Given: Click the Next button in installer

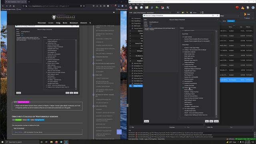Looking at the screenshot, I should click(211, 121).
